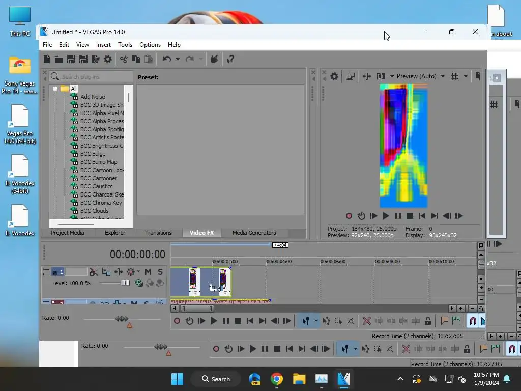Image resolution: width=521 pixels, height=391 pixels.
Task: Toggle Enable Snapping magnet in front window
Action: [473, 321]
